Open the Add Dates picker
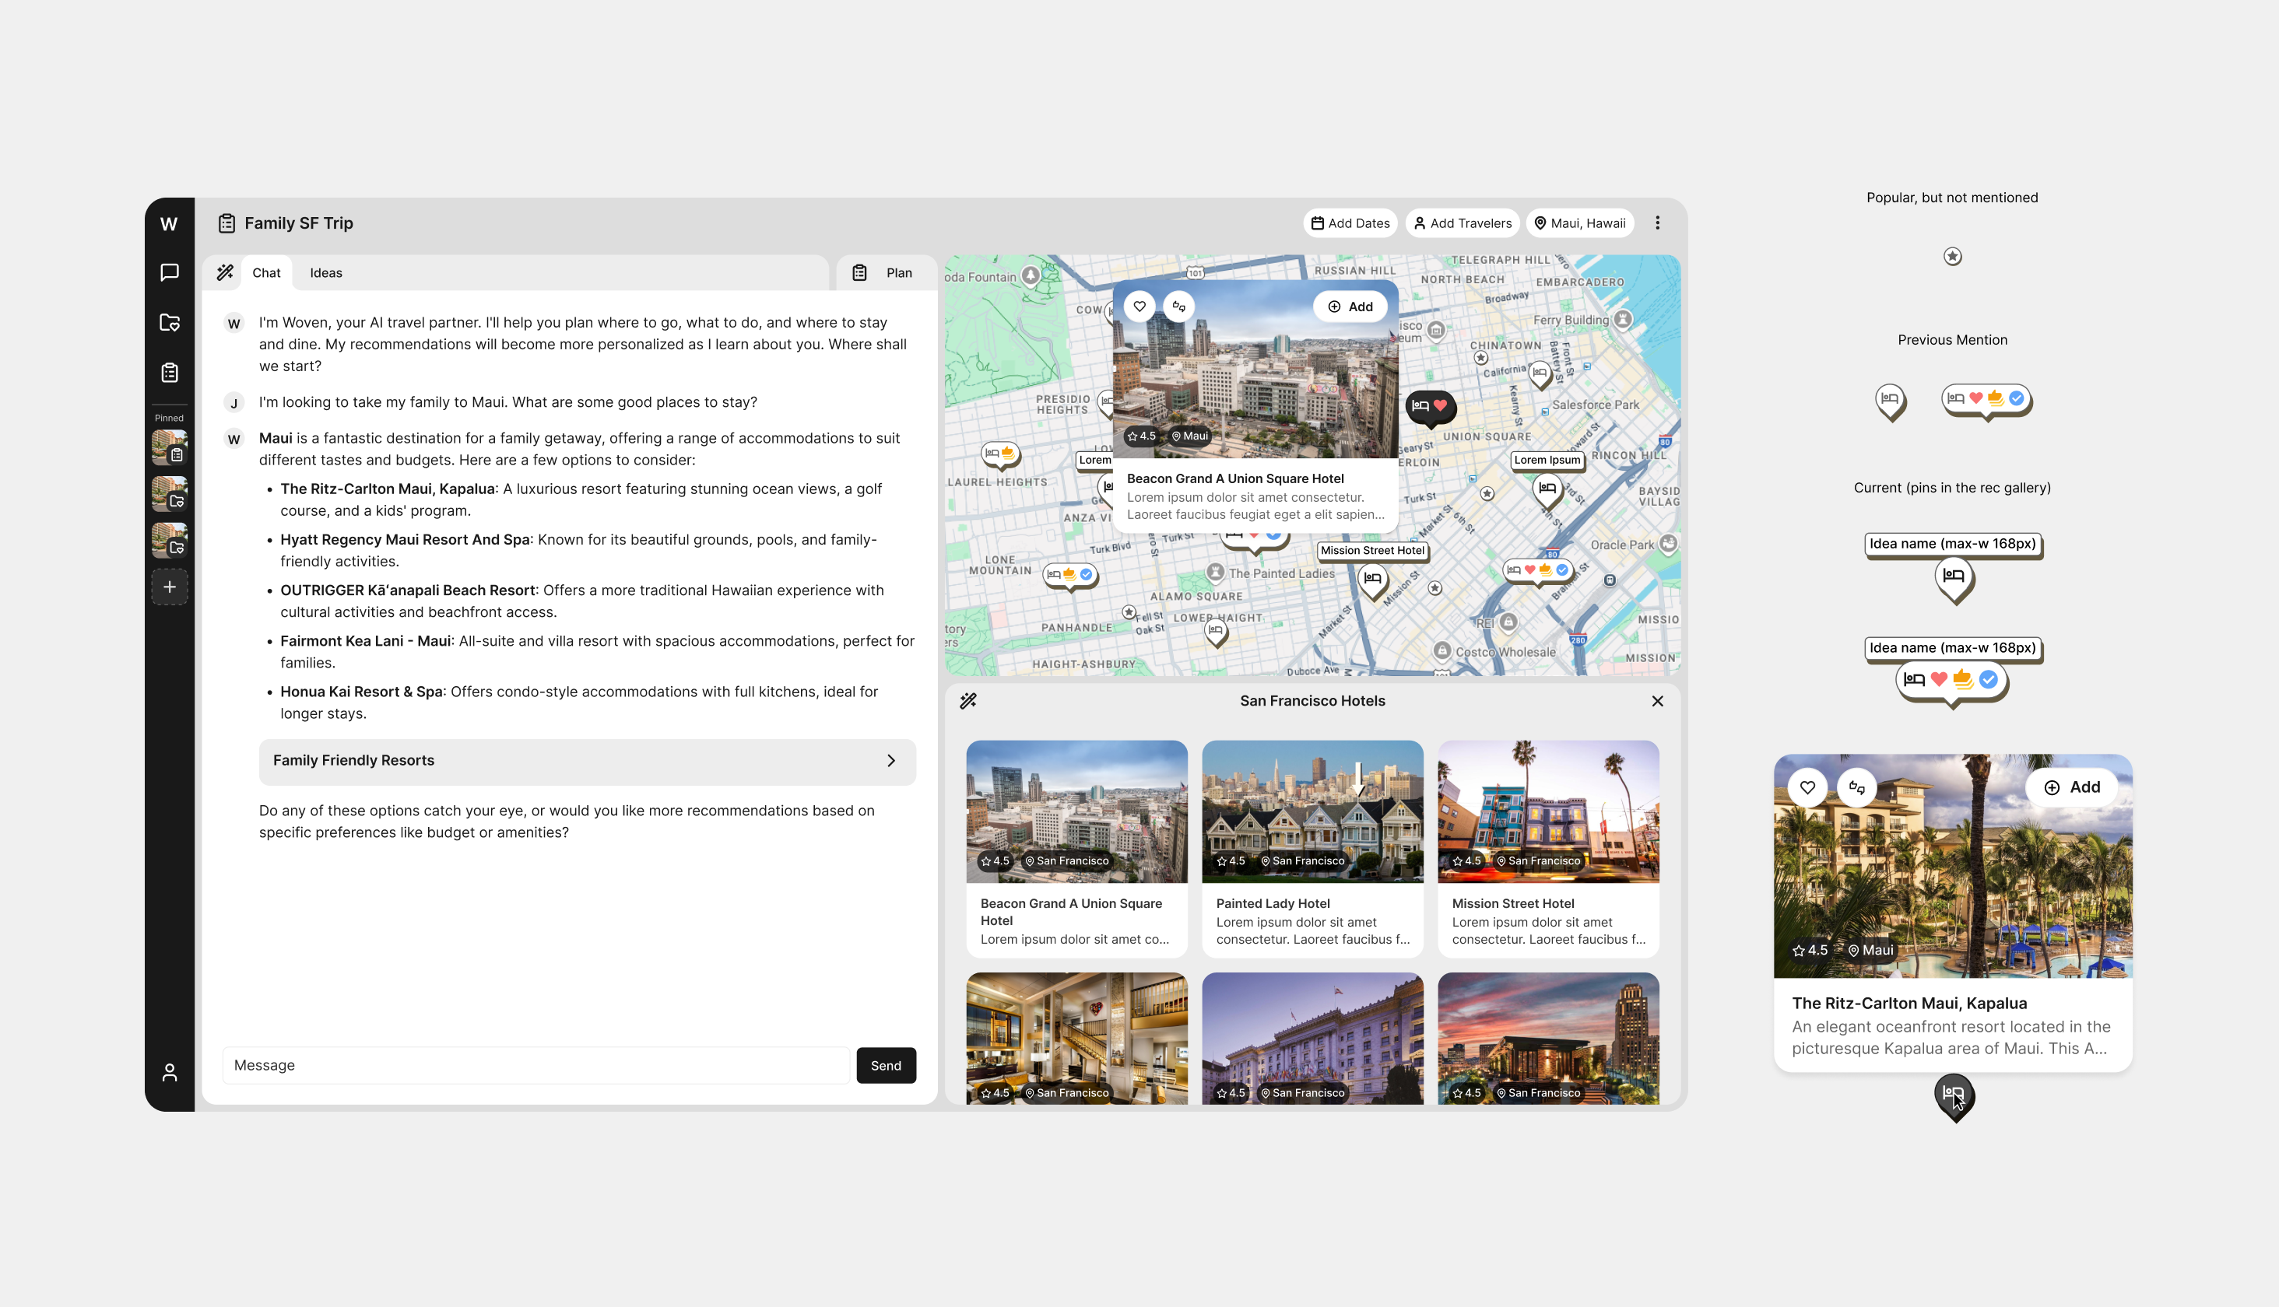The height and width of the screenshot is (1307, 2279). tap(1350, 223)
